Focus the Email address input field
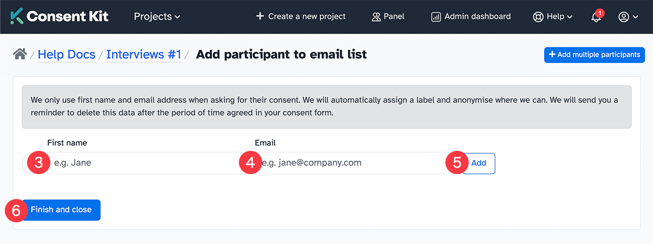653x244 pixels. tap(350, 163)
